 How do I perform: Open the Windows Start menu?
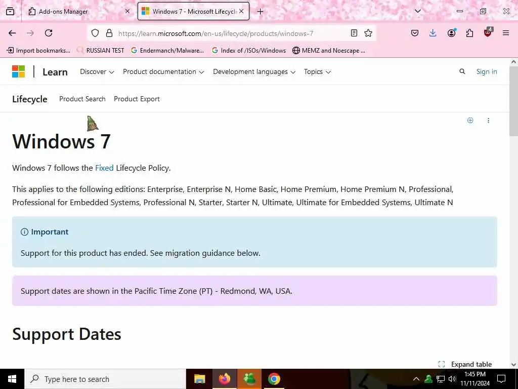(x=12, y=379)
